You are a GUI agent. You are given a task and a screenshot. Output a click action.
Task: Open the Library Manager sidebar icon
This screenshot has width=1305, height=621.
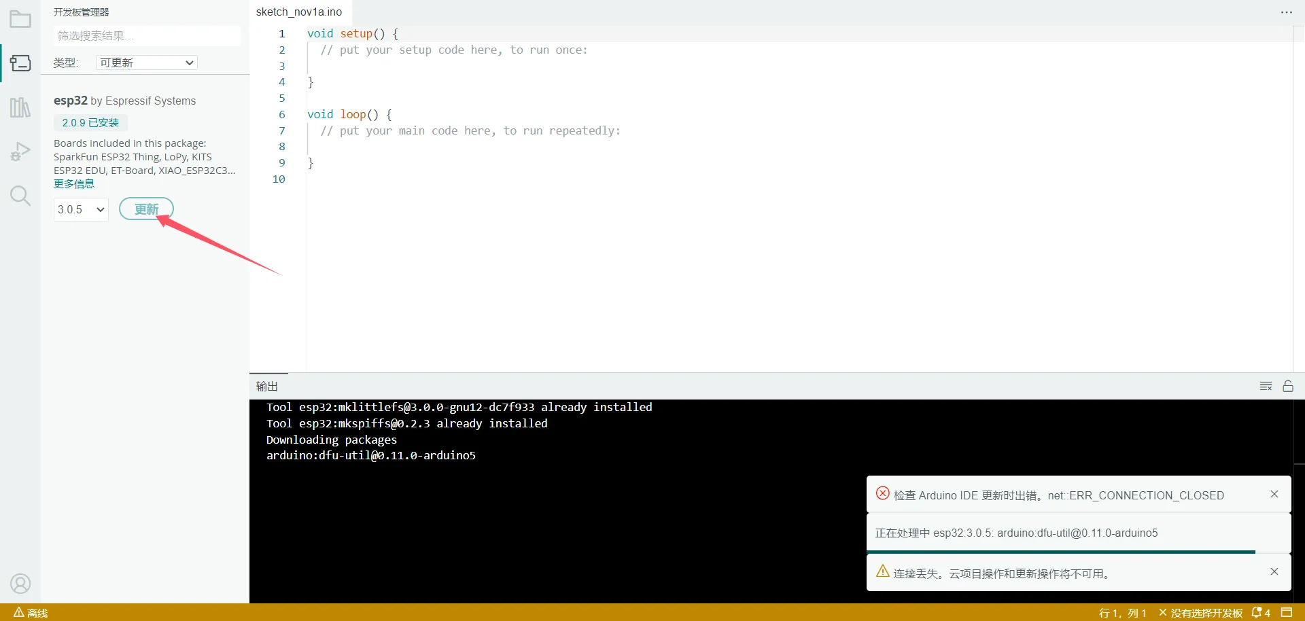click(x=20, y=107)
